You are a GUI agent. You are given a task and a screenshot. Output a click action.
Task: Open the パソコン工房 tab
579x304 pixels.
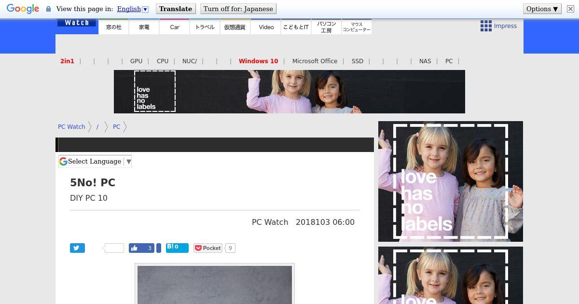(x=326, y=27)
